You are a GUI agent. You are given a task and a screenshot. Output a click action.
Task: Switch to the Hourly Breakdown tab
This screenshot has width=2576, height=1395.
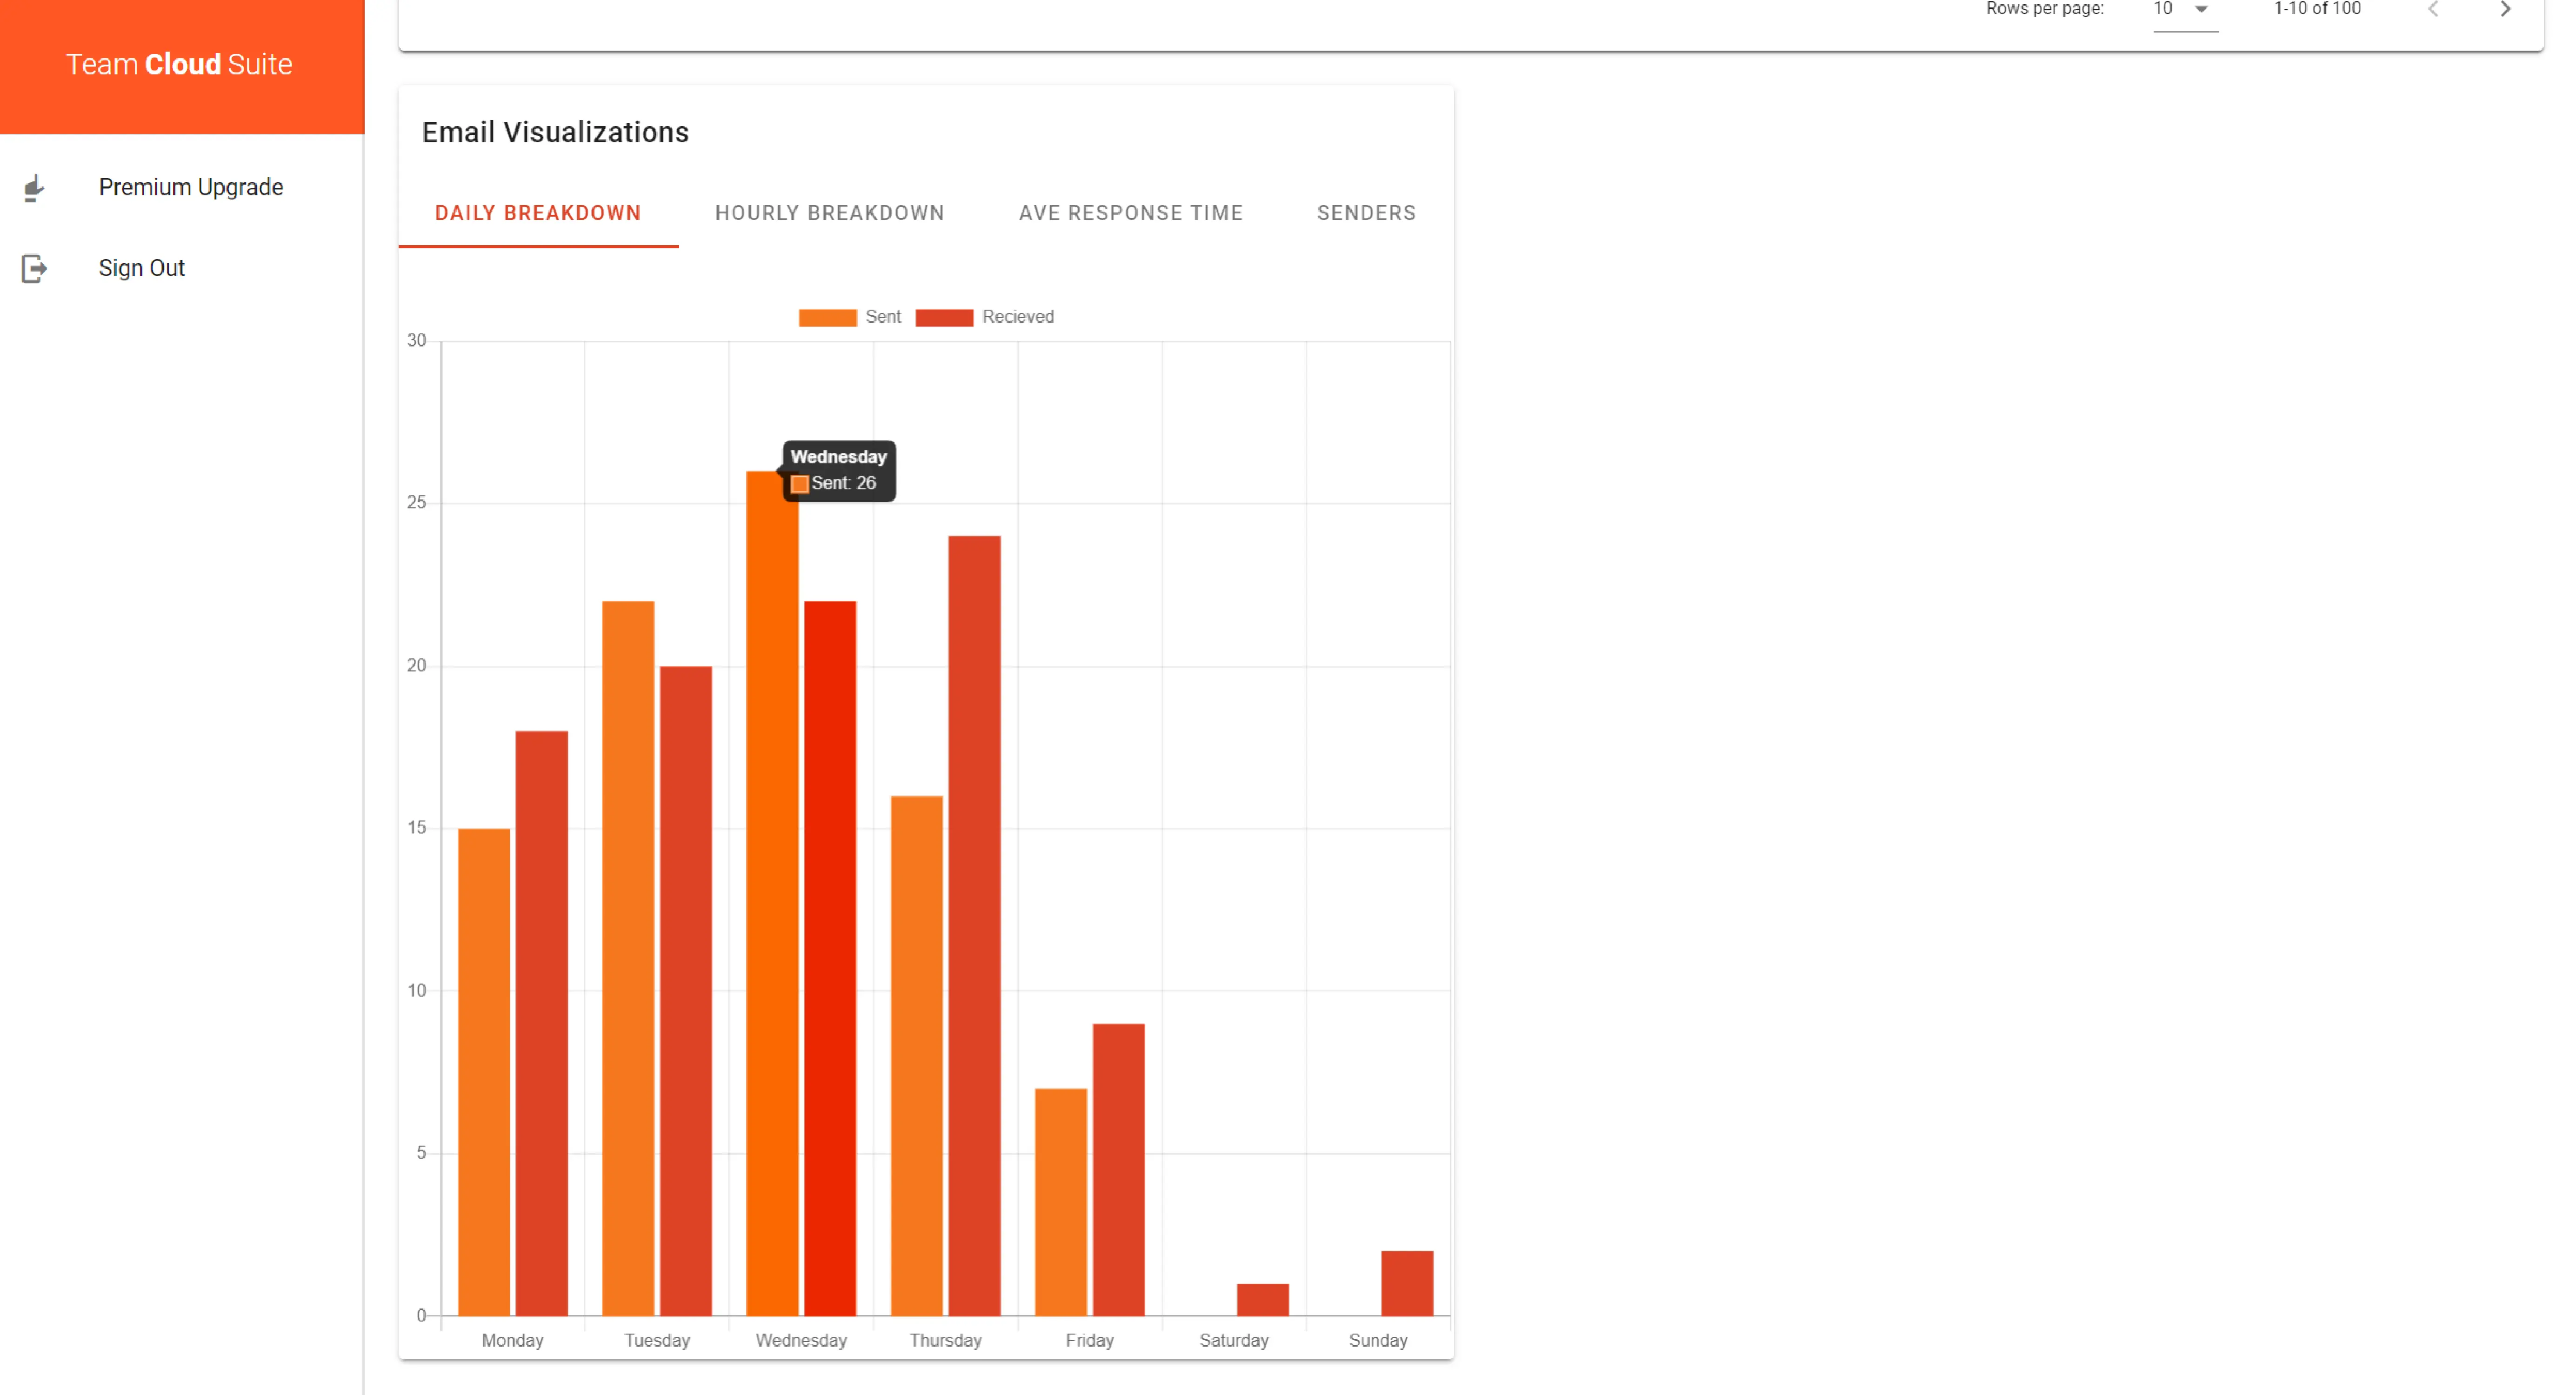[x=829, y=213]
